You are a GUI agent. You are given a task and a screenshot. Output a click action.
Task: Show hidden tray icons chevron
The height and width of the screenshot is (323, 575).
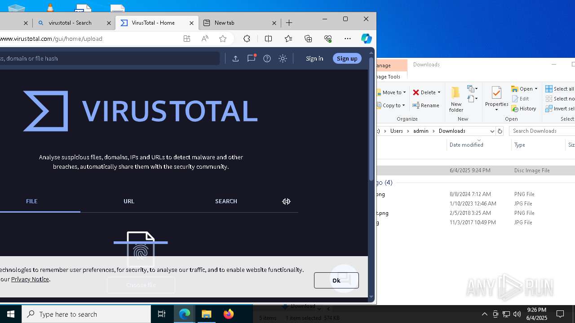tap(484, 314)
